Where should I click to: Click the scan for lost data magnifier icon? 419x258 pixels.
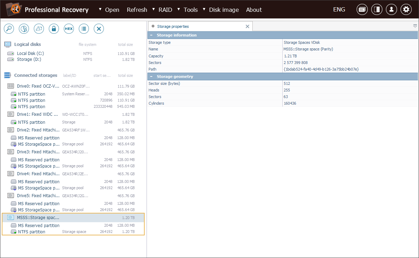coord(9,29)
